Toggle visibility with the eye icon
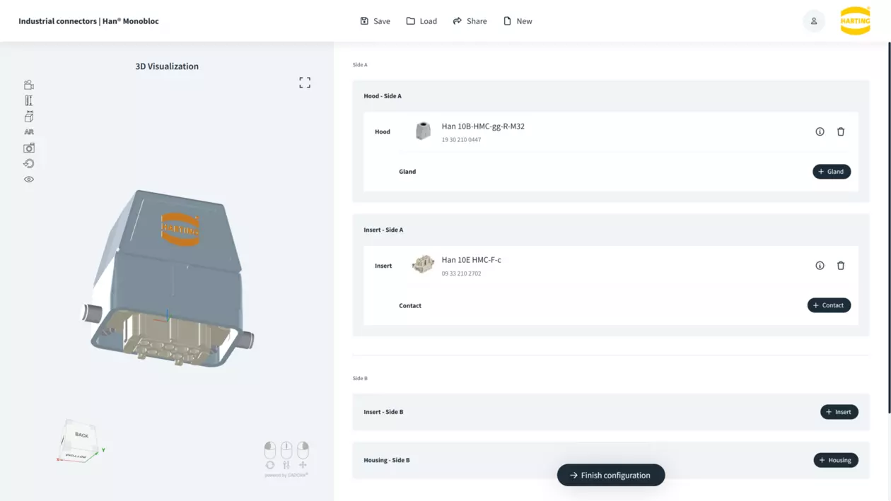This screenshot has height=501, width=891. click(x=29, y=179)
